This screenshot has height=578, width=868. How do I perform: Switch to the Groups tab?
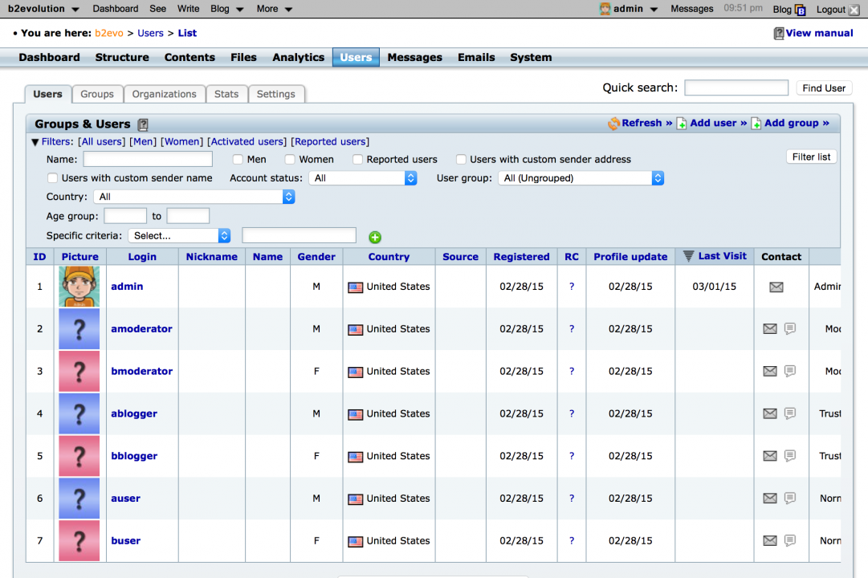97,94
